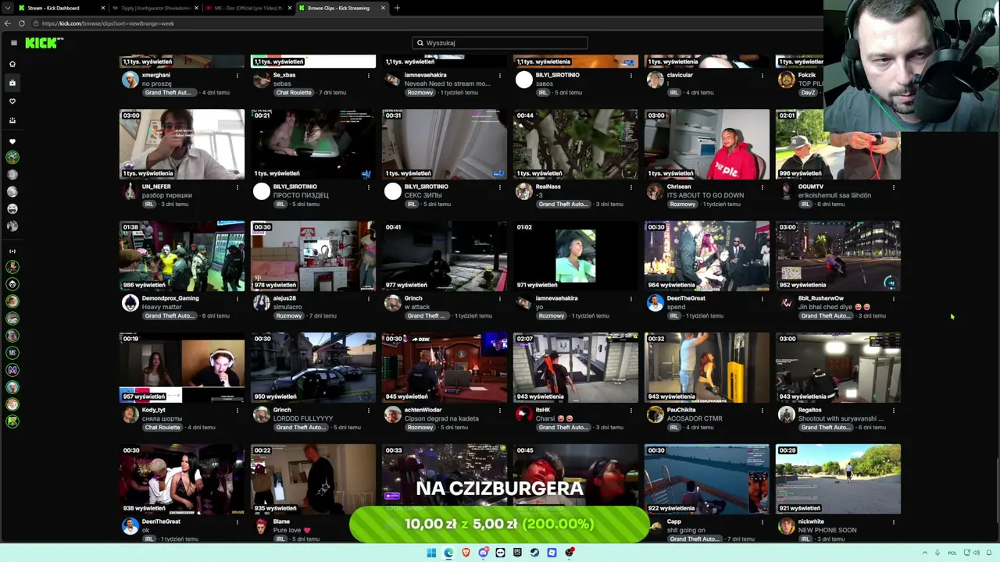
Task: Open Steam from taskbar
Action: click(x=534, y=553)
